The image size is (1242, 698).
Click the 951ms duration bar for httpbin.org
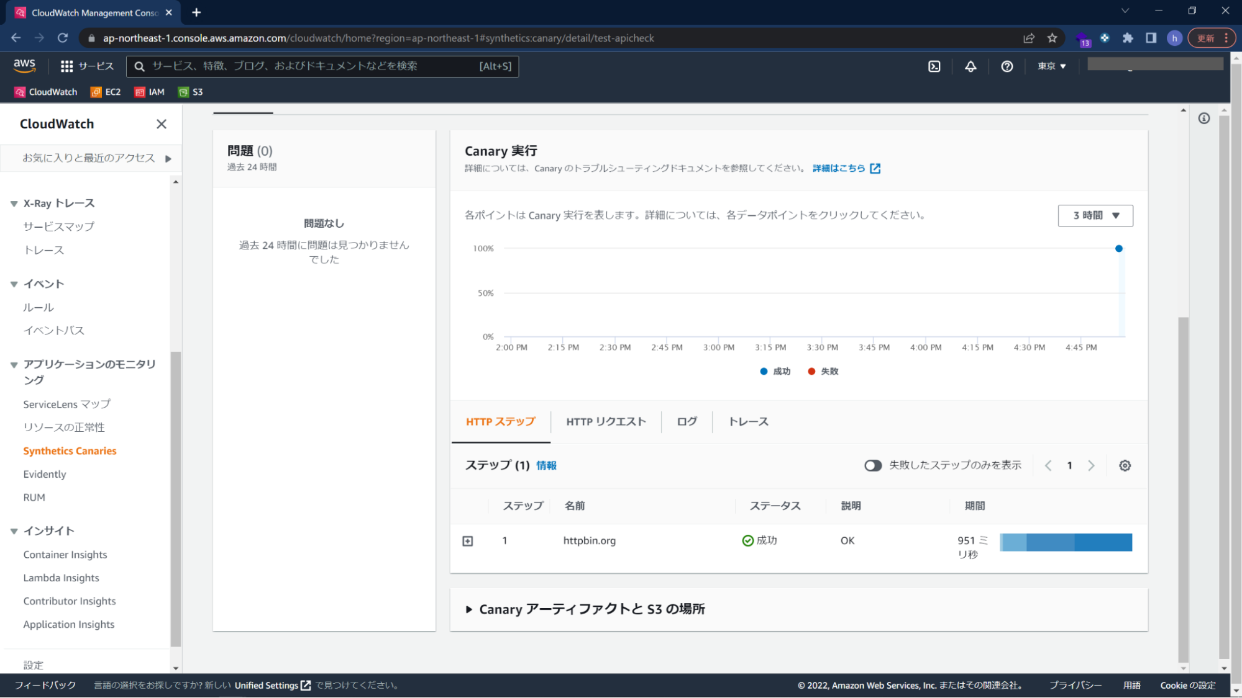point(1066,543)
